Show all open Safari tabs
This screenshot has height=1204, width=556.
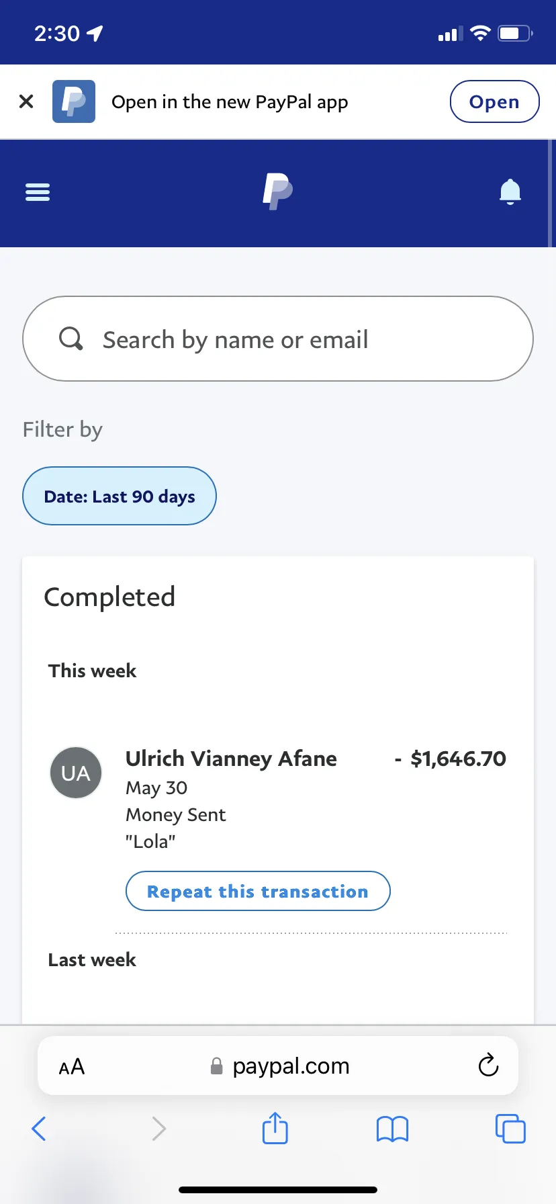click(510, 1129)
